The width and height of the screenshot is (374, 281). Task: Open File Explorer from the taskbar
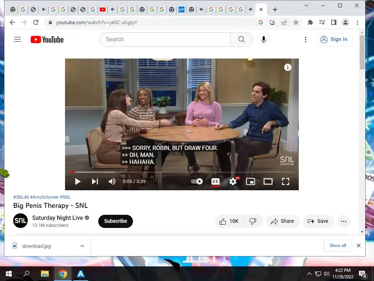(45, 274)
